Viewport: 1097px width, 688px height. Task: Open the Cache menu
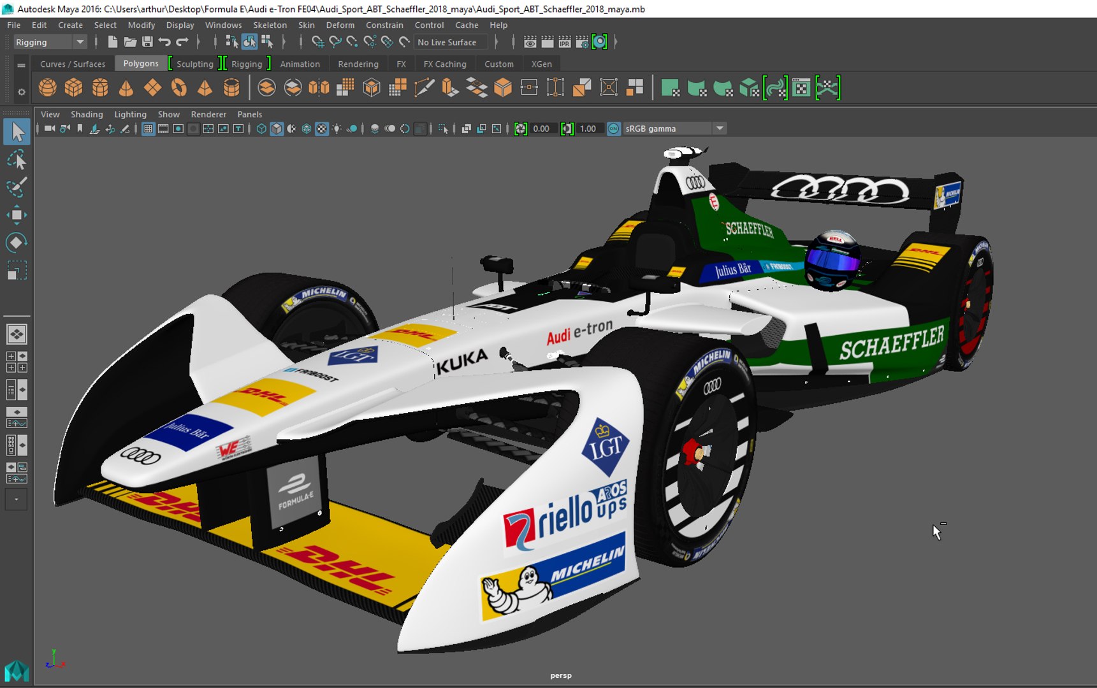(467, 25)
